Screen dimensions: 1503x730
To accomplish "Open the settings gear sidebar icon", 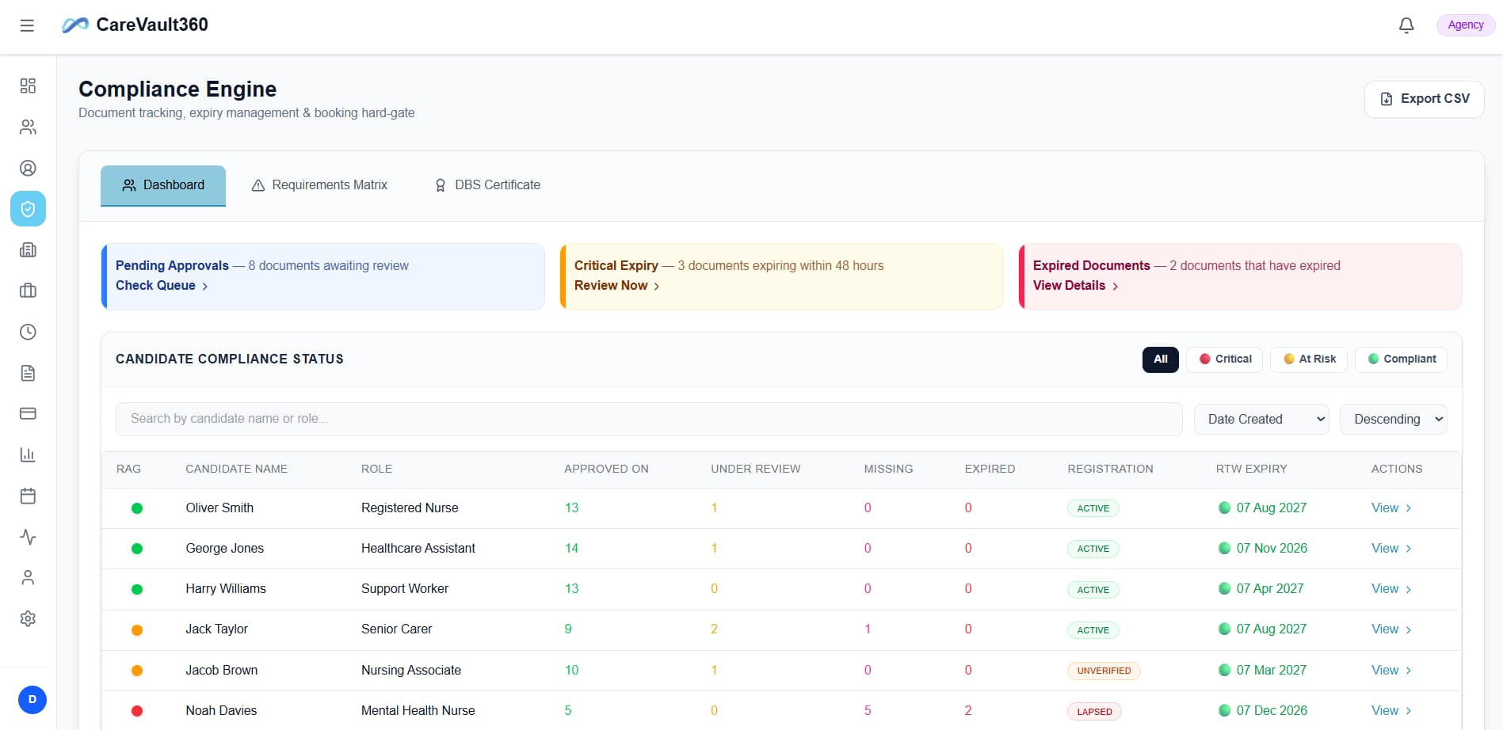I will point(28,618).
